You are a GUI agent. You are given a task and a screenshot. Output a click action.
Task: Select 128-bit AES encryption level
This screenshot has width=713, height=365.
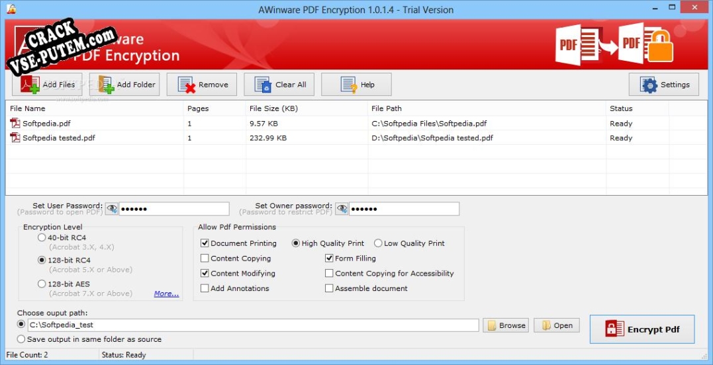42,284
